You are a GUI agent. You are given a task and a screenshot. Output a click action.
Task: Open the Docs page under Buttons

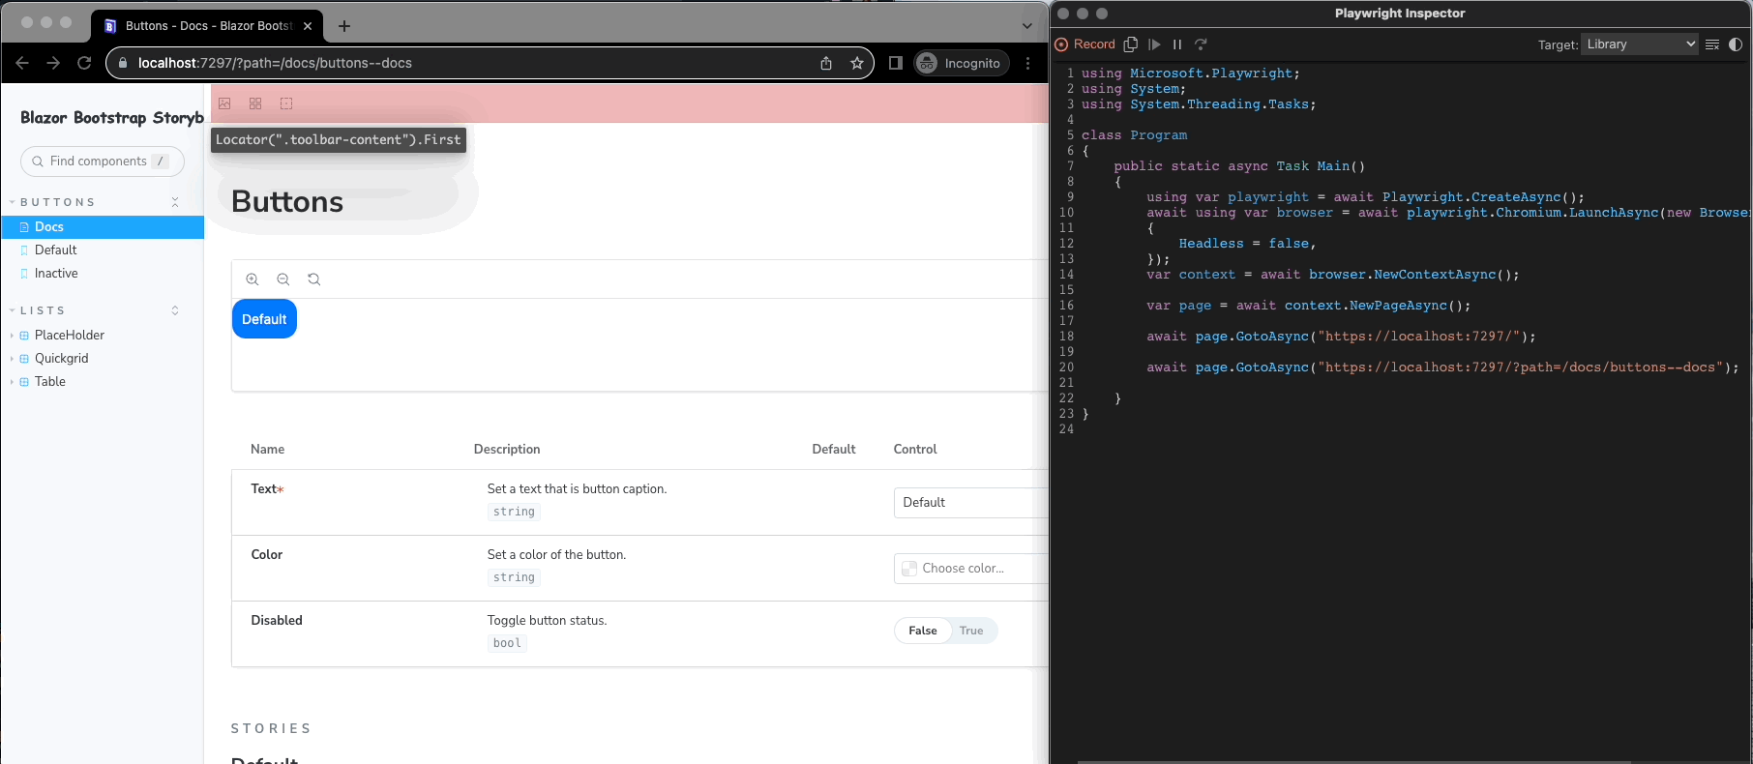[102, 227]
